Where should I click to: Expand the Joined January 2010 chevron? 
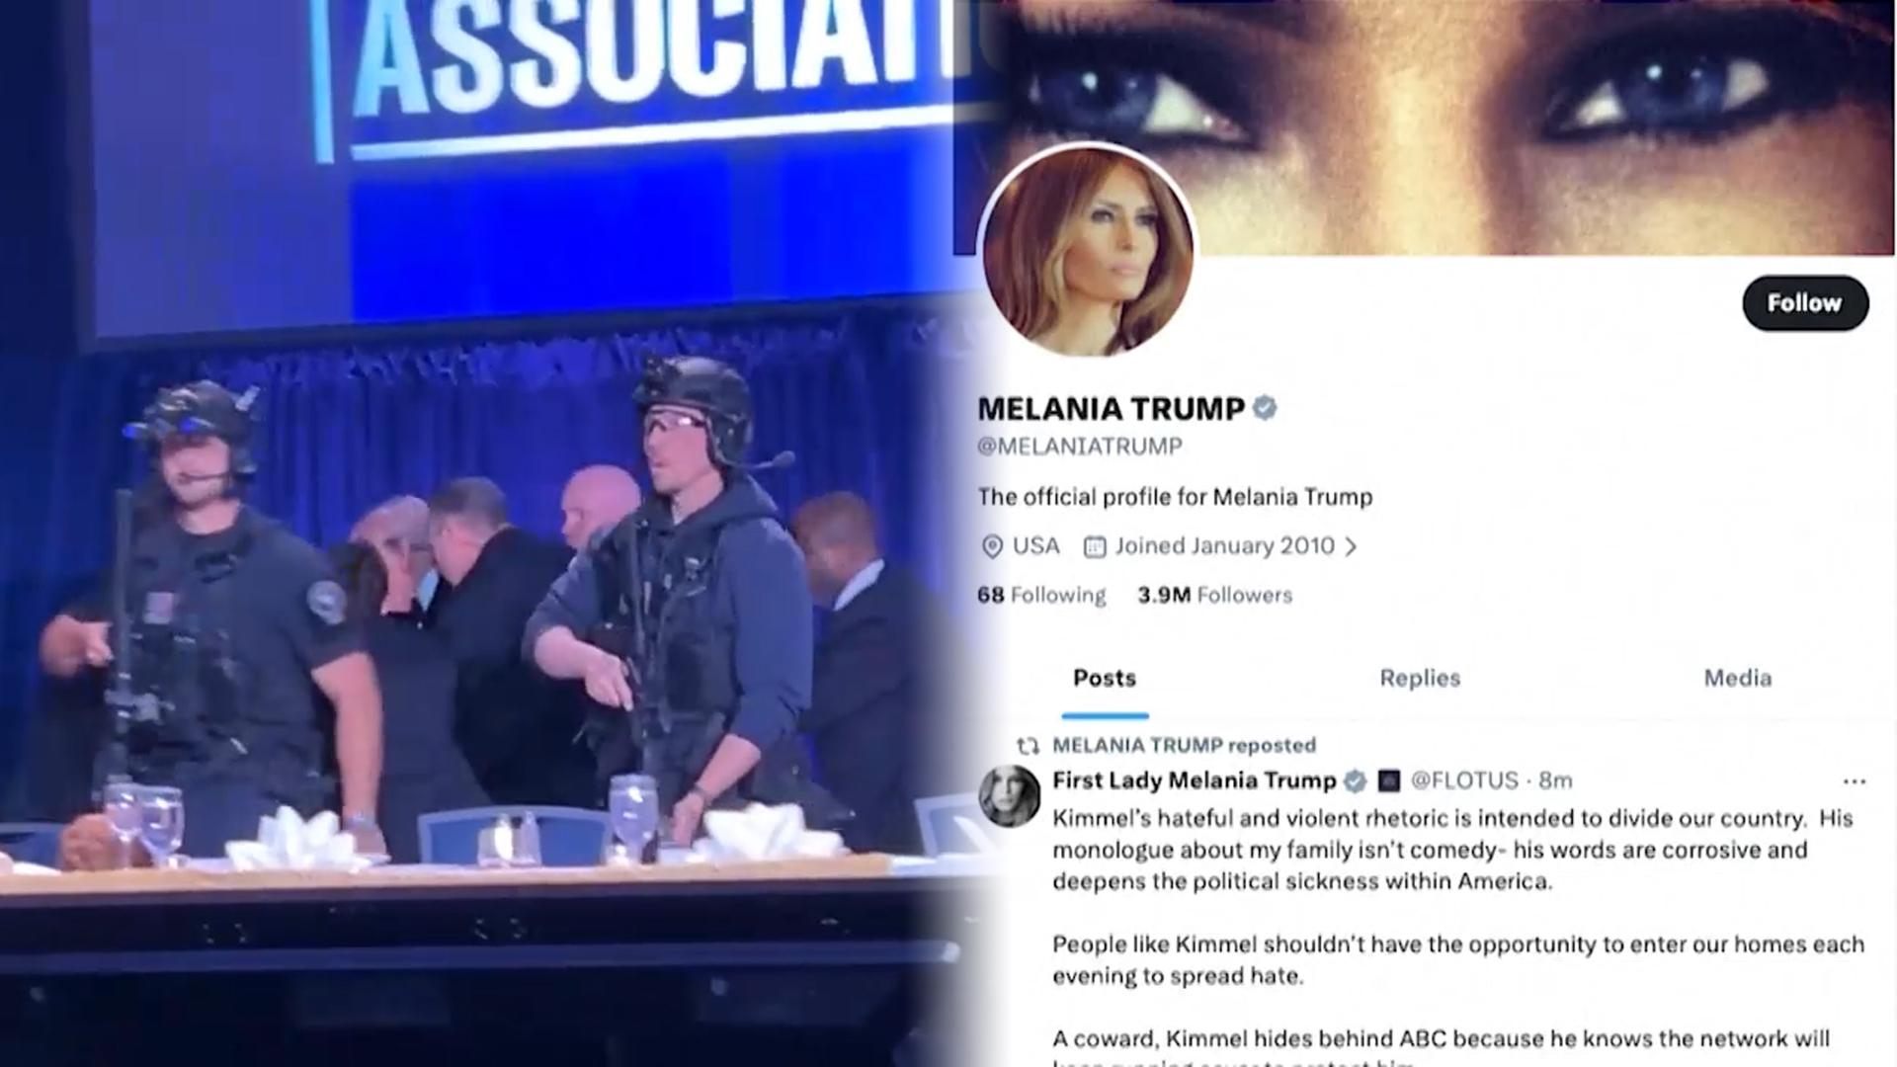(1352, 546)
